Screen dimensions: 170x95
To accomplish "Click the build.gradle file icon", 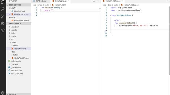I will point(9,61).
